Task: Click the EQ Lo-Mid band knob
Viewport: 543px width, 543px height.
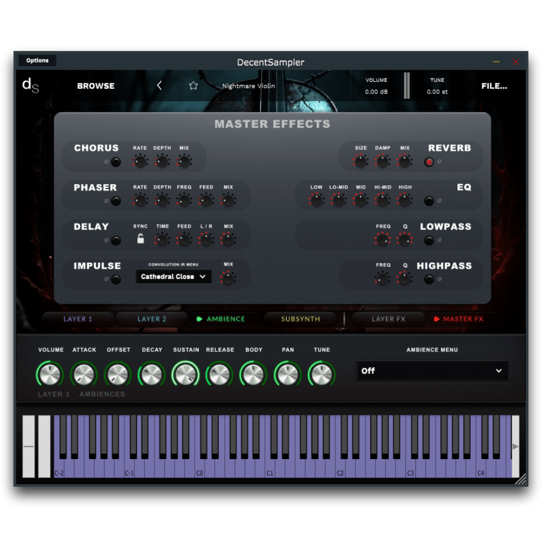Action: click(x=339, y=200)
